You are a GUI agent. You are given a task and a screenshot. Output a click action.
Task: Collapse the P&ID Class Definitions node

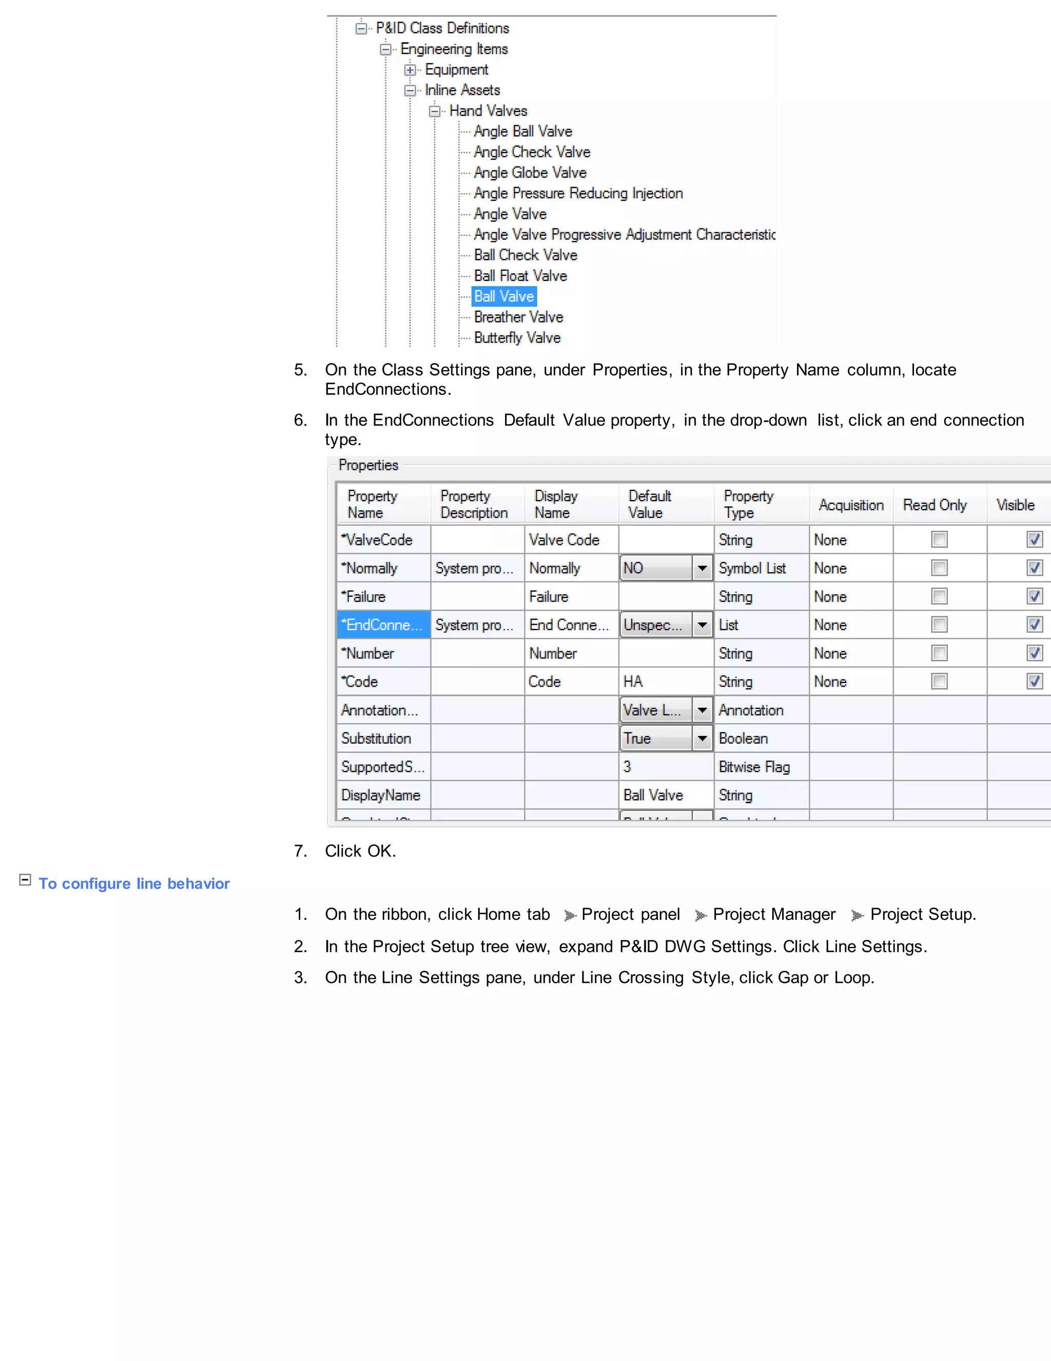pos(361,29)
